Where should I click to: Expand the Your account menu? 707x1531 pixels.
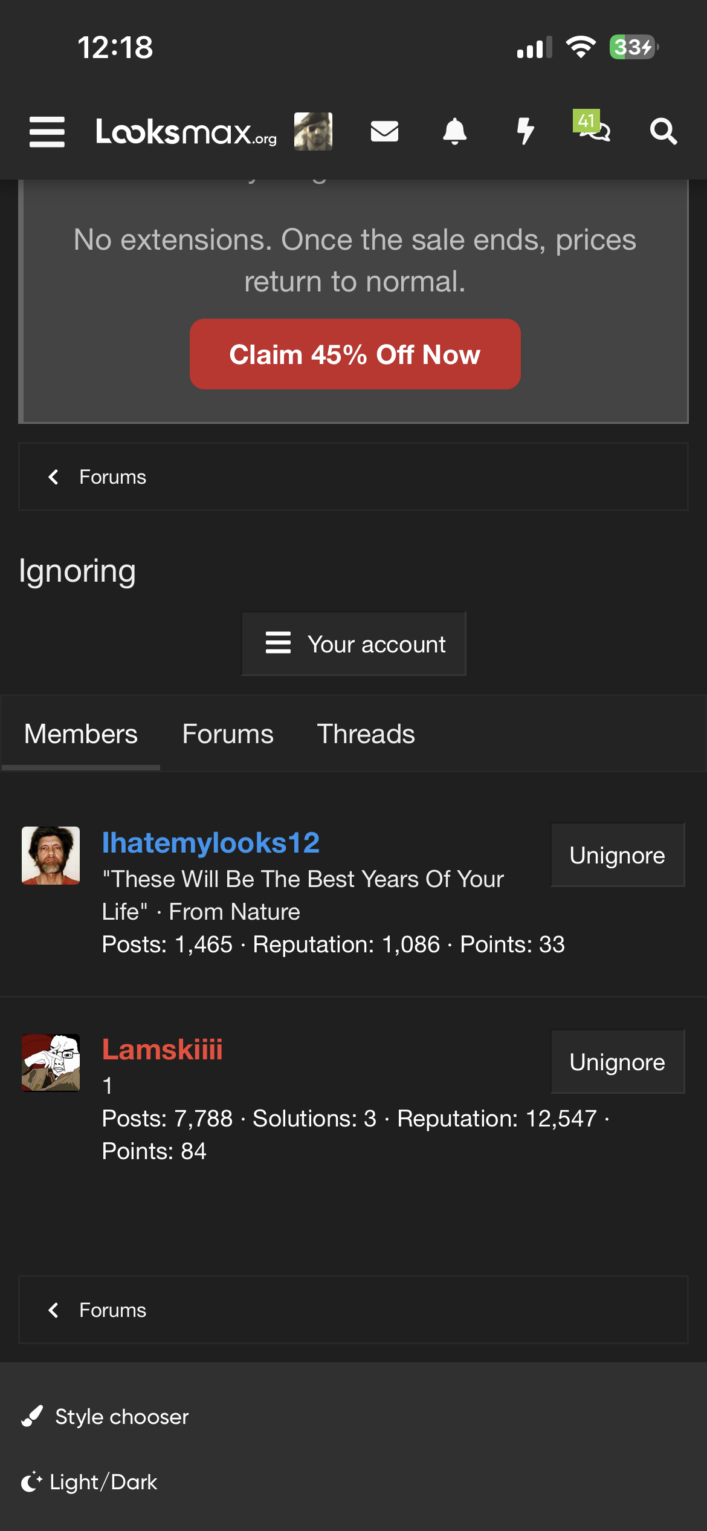(353, 643)
